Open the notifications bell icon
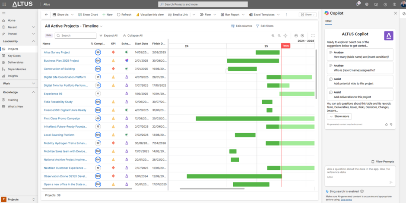The width and height of the screenshot is (406, 203). (x=358, y=4)
